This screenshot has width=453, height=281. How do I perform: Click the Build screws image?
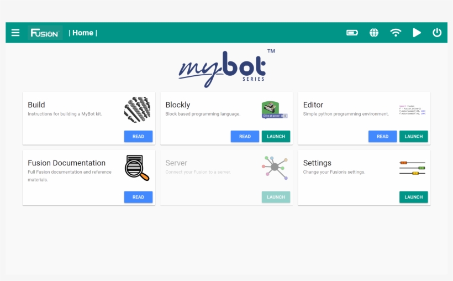point(137,110)
